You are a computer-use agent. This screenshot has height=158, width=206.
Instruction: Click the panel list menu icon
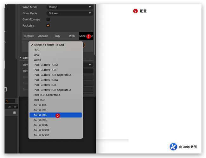[15, 107]
